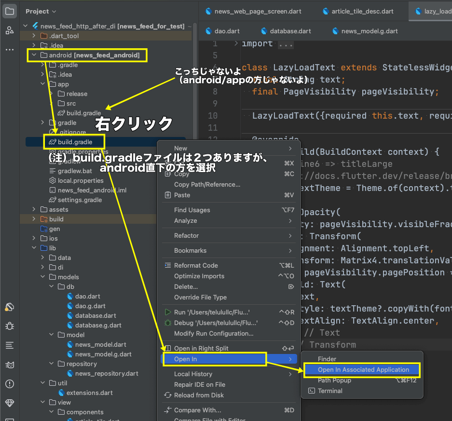Click the Compare With arrows icon

[167, 410]
